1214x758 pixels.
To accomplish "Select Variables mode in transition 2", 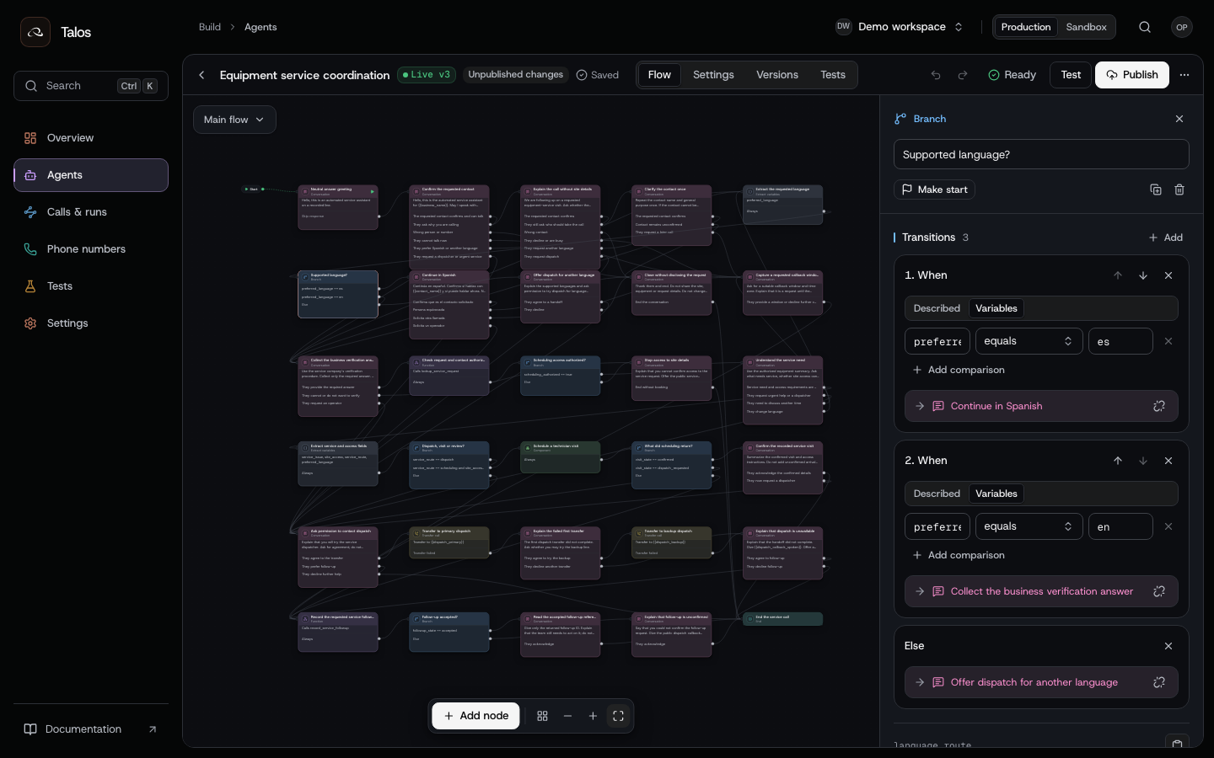I will pyautogui.click(x=996, y=494).
